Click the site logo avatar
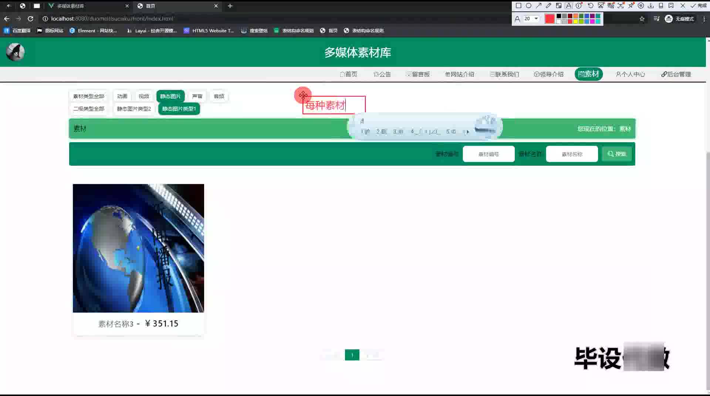Screen dimensions: 710x396 pyautogui.click(x=15, y=52)
